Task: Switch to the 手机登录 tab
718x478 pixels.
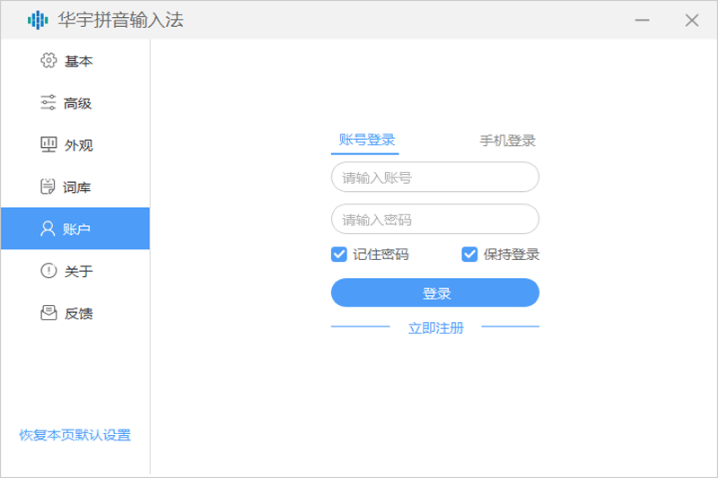Action: pyautogui.click(x=507, y=141)
